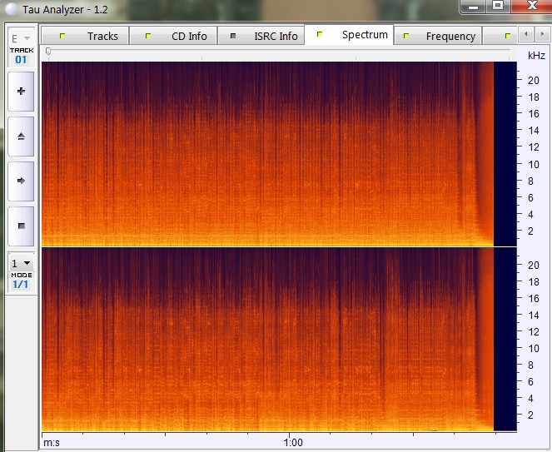Click the lower channel spectrogram
The width and height of the screenshot is (552, 452).
tap(266, 339)
